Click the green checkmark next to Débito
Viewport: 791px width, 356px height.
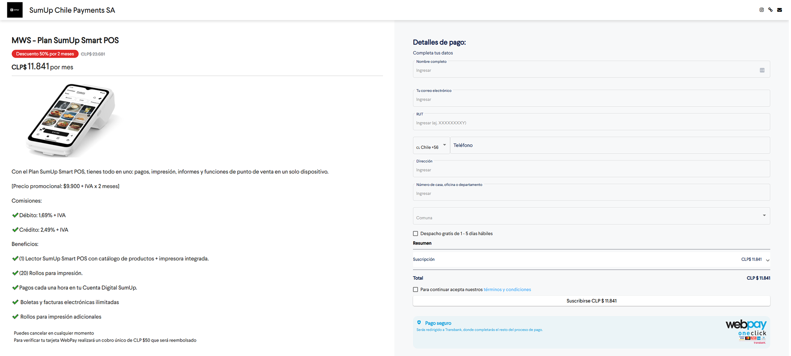point(15,215)
